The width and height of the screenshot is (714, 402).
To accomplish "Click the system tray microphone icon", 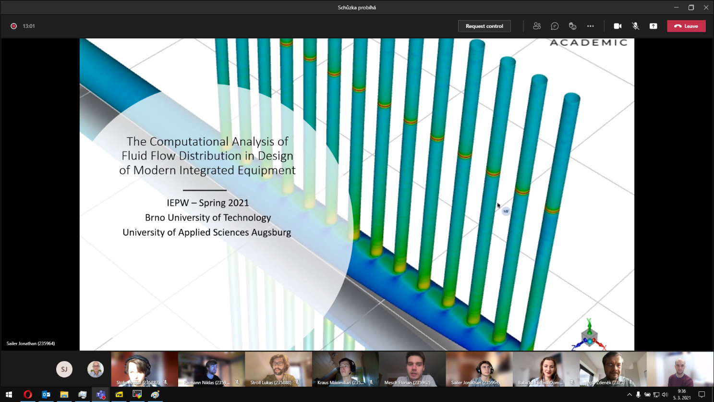I will [x=638, y=394].
